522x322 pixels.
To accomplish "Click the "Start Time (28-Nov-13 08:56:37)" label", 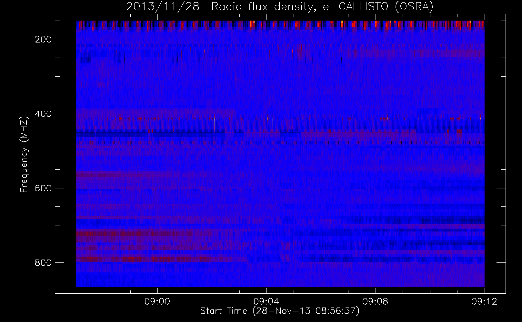I will point(280,311).
